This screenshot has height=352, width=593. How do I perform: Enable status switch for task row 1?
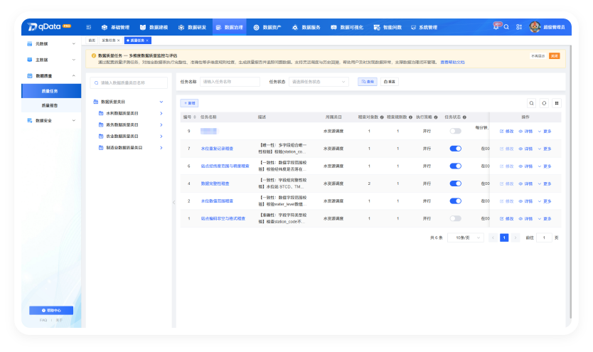pos(455,218)
